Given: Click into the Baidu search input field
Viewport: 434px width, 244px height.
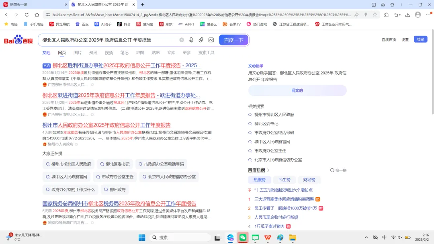Looking at the screenshot, I should 109,40.
